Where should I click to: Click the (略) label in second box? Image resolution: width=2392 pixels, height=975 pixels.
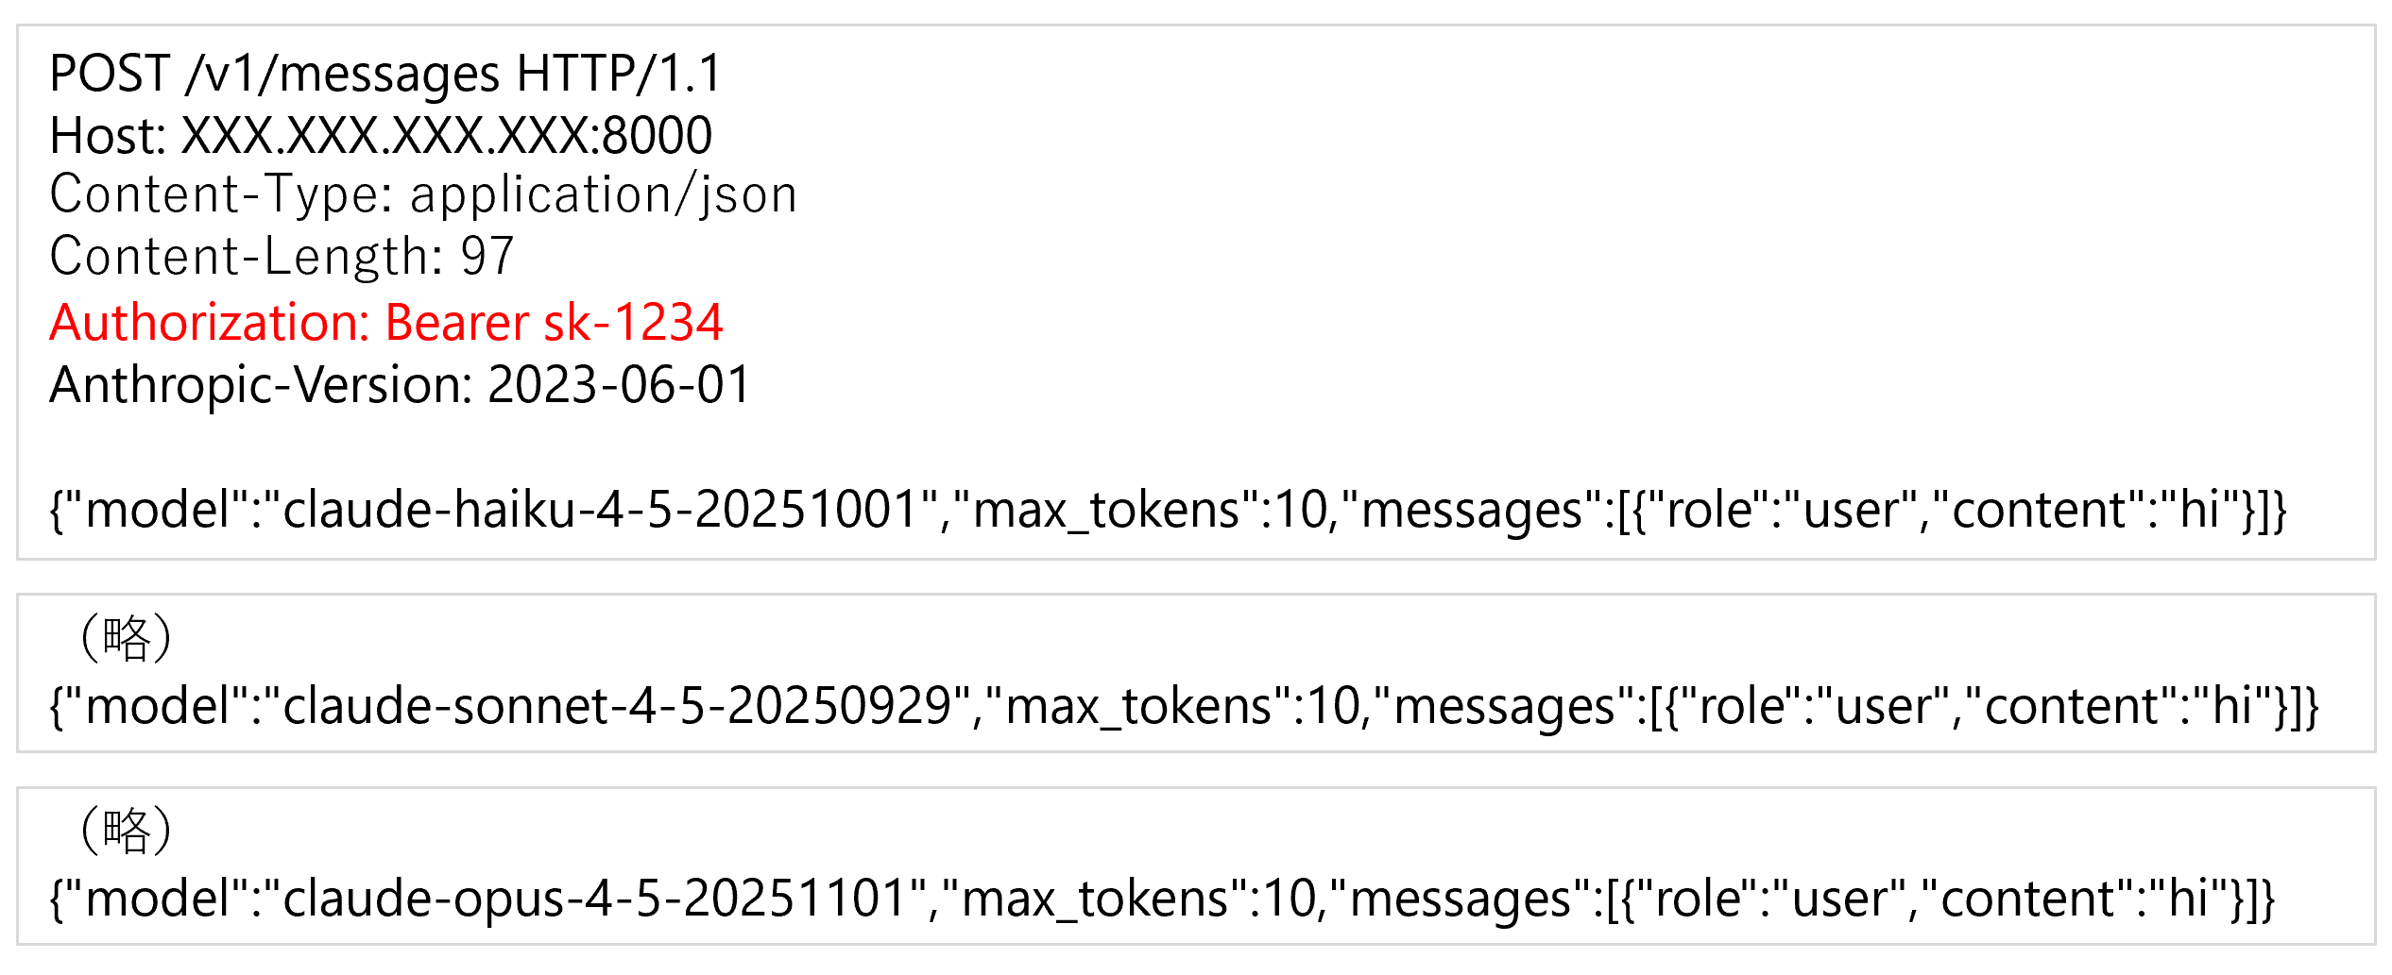(126, 638)
